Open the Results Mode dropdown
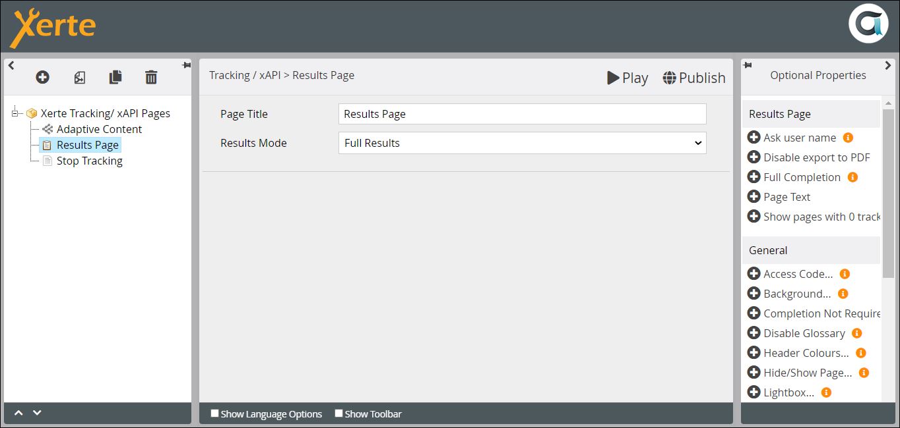900x428 pixels. [x=522, y=143]
